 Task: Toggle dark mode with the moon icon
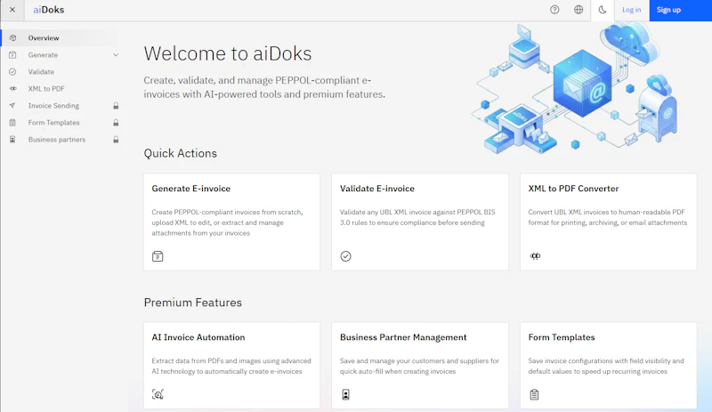coord(603,10)
